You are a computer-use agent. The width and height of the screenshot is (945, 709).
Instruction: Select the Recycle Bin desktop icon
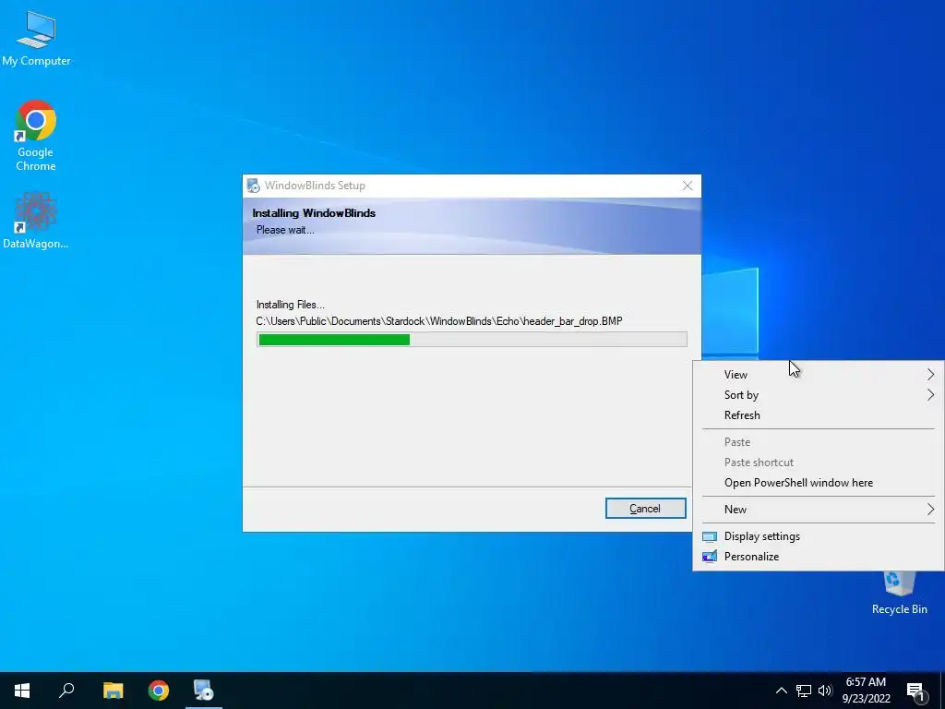click(x=899, y=593)
